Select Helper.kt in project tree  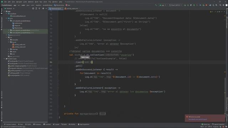coord(16,26)
